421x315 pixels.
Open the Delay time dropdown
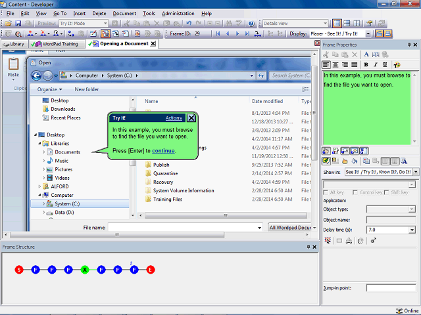[412, 230]
